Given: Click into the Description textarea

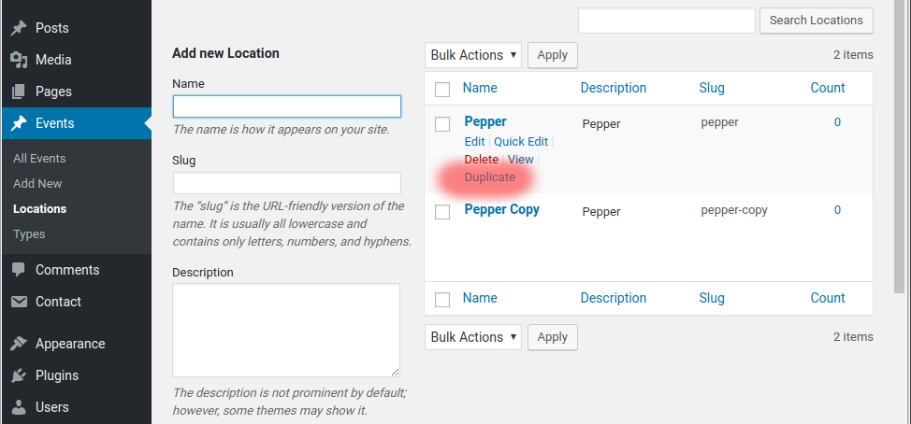Looking at the screenshot, I should 286,330.
